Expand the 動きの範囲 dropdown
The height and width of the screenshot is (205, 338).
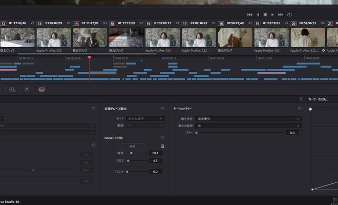248,126
